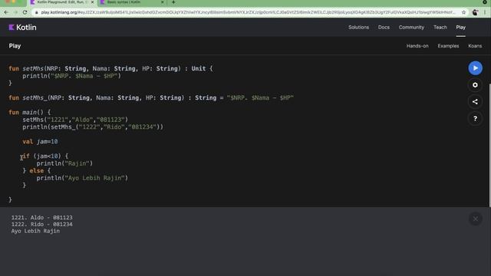This screenshot has width=491, height=276.
Task: Open the playground settings gear icon
Action: coord(475,85)
